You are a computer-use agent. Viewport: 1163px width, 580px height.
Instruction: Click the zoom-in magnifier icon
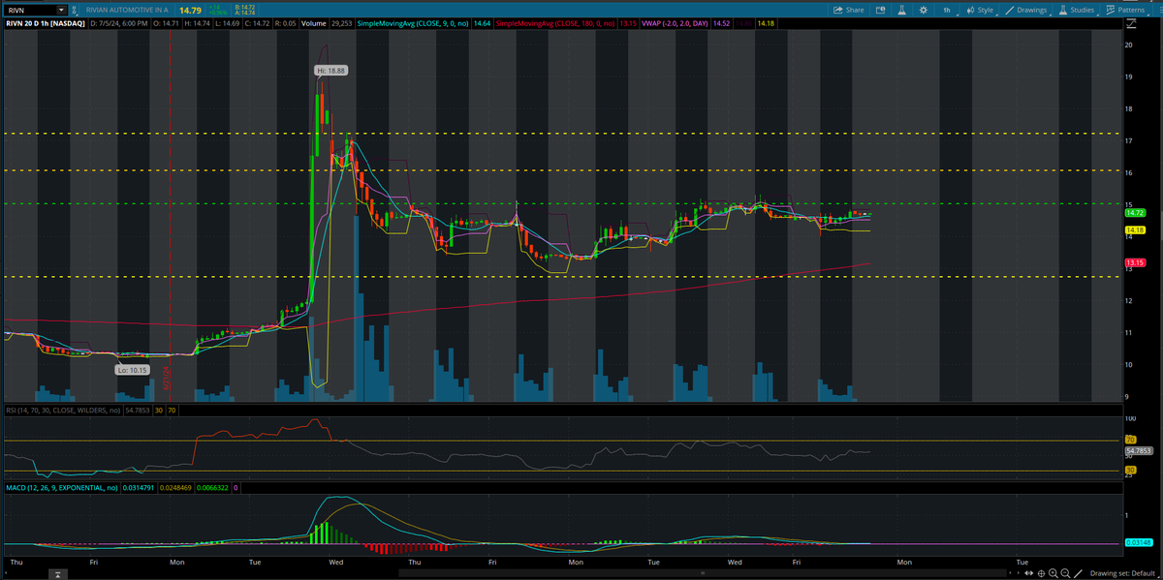(x=1053, y=573)
